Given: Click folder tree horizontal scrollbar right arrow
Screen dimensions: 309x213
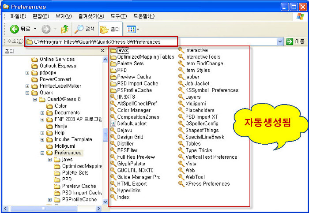Looking at the screenshot, I should (x=98, y=208).
